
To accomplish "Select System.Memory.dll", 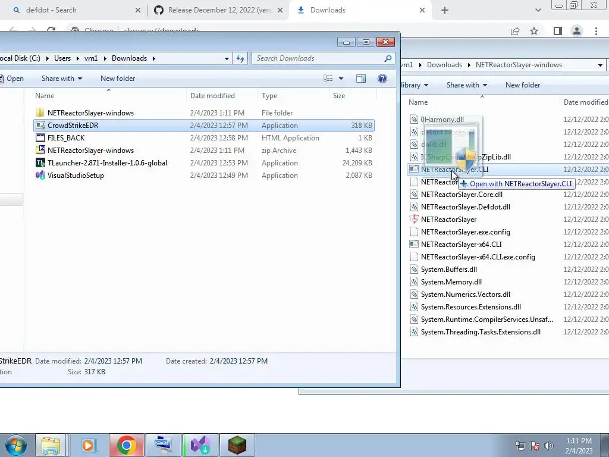I will coord(451,281).
